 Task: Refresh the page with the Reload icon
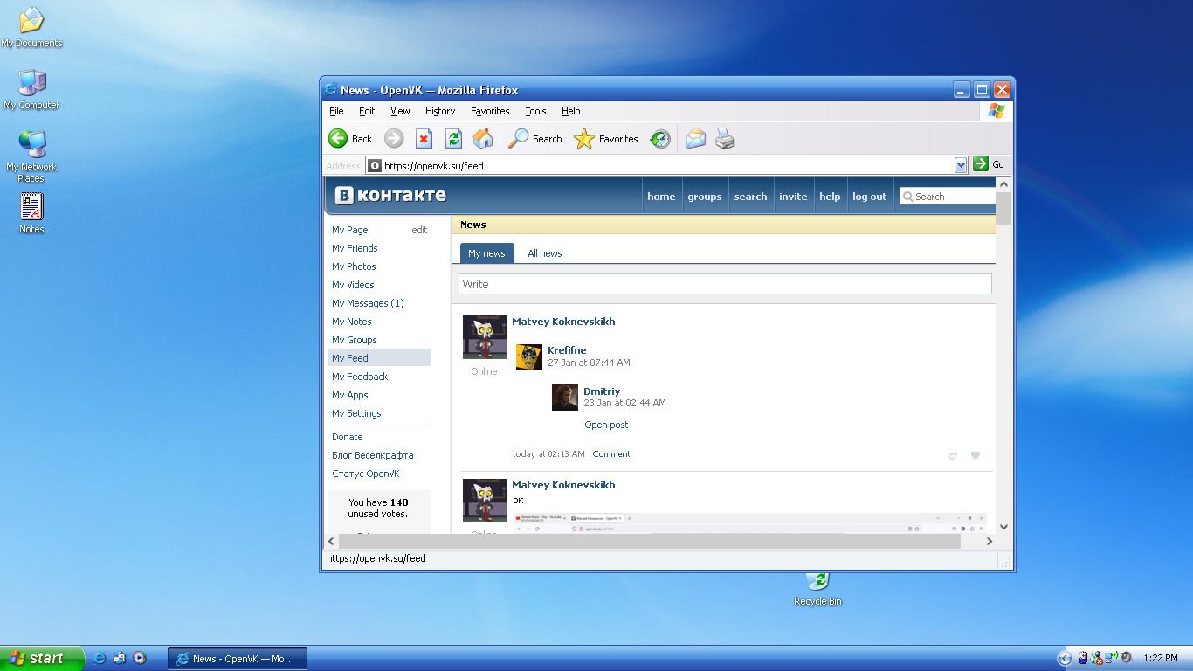(x=453, y=139)
